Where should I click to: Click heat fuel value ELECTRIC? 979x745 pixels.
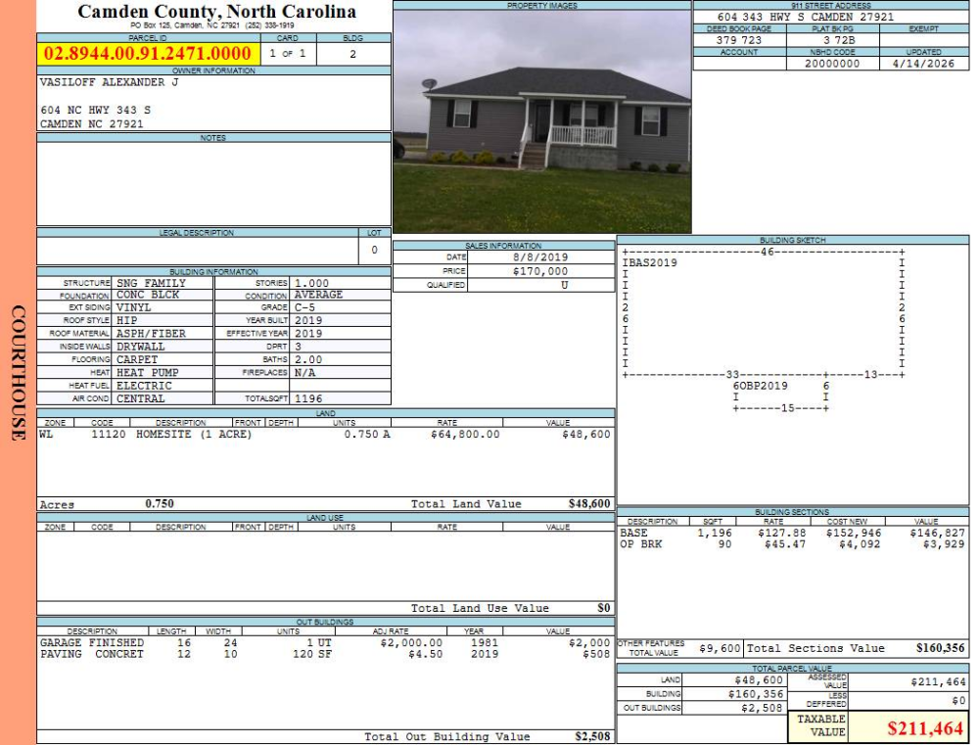pyautogui.click(x=144, y=386)
